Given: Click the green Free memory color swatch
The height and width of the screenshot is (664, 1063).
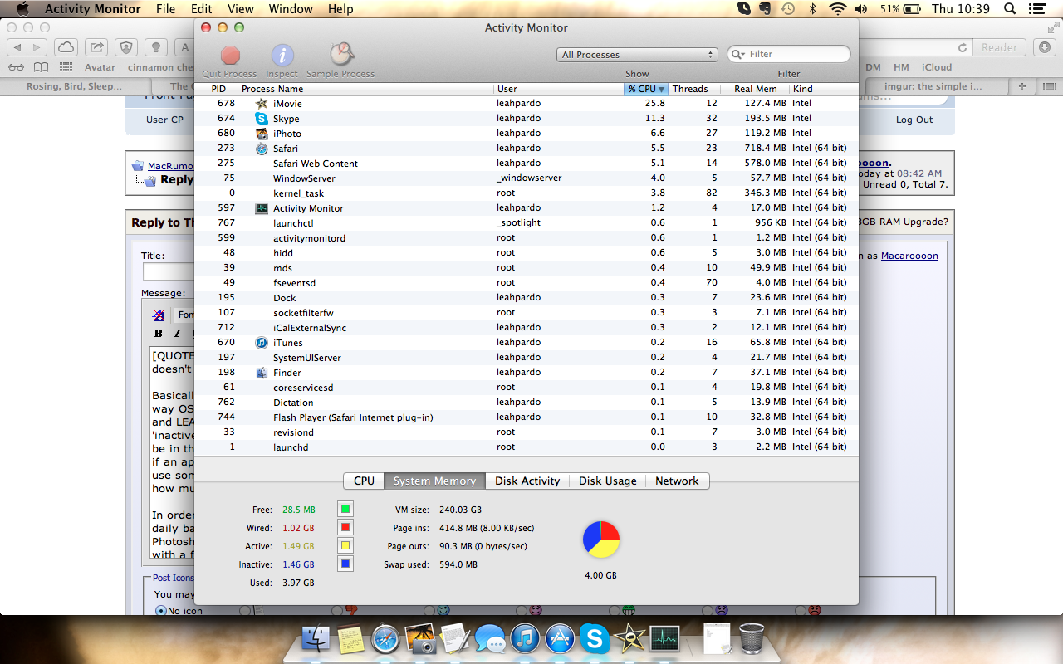Looking at the screenshot, I should (345, 509).
